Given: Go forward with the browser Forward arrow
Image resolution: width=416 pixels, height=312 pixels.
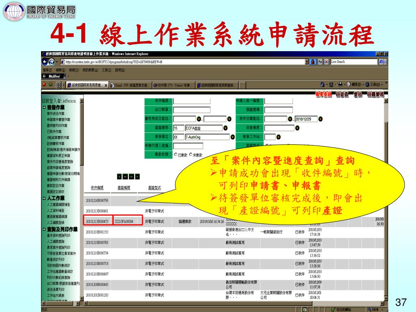Looking at the screenshot, I should click(x=51, y=62).
